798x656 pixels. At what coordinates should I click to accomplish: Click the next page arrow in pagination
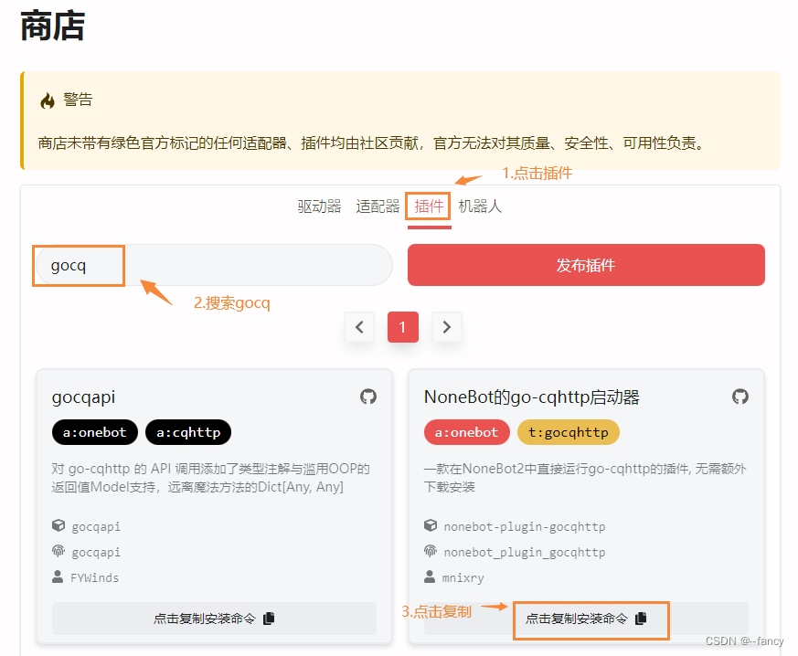pos(447,326)
